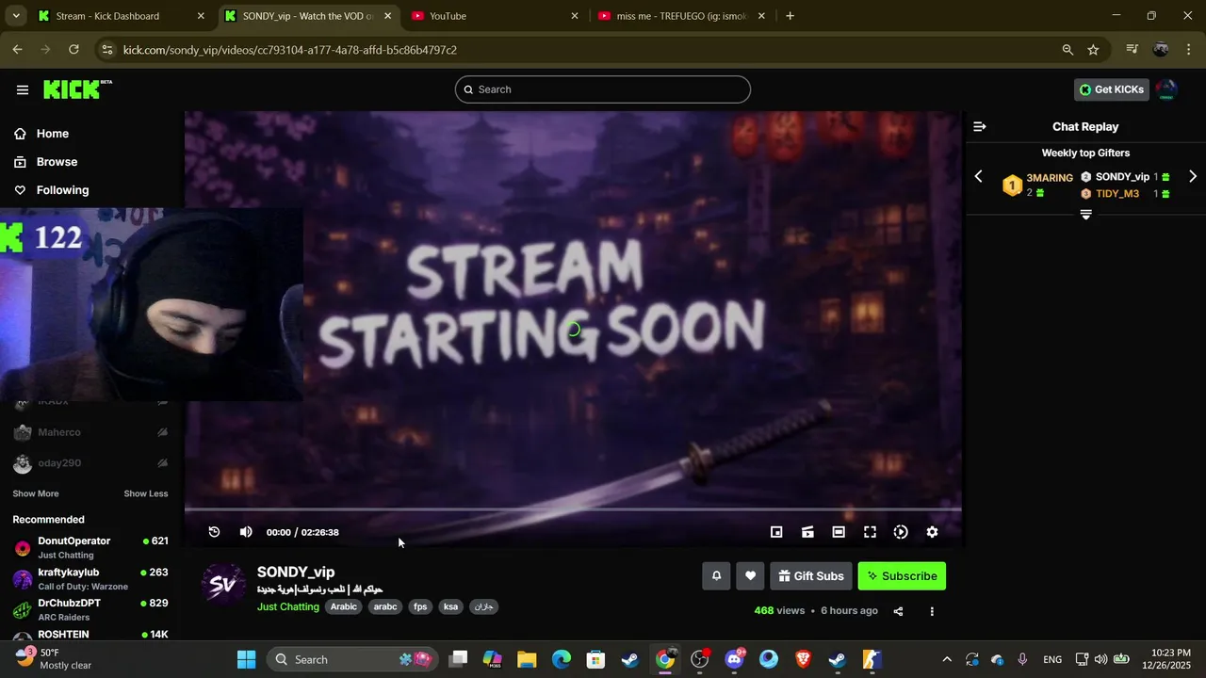Toggle theater mode
This screenshot has height=678, width=1206.
click(x=839, y=532)
